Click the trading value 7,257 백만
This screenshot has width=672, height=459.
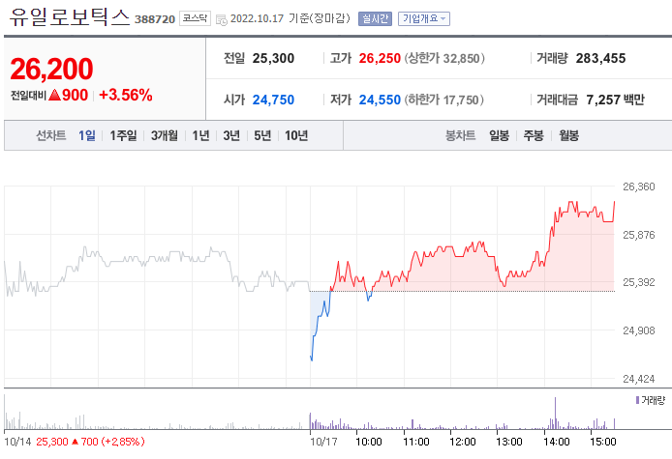[615, 100]
